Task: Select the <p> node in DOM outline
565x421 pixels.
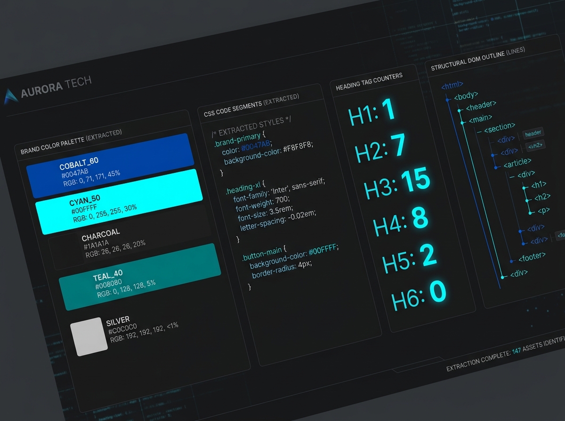Action: pyautogui.click(x=544, y=210)
